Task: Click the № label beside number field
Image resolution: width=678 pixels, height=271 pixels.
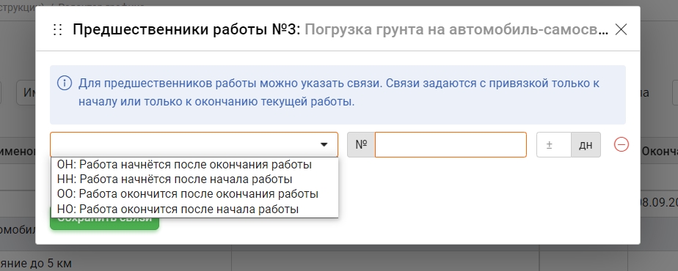Action: [361, 144]
